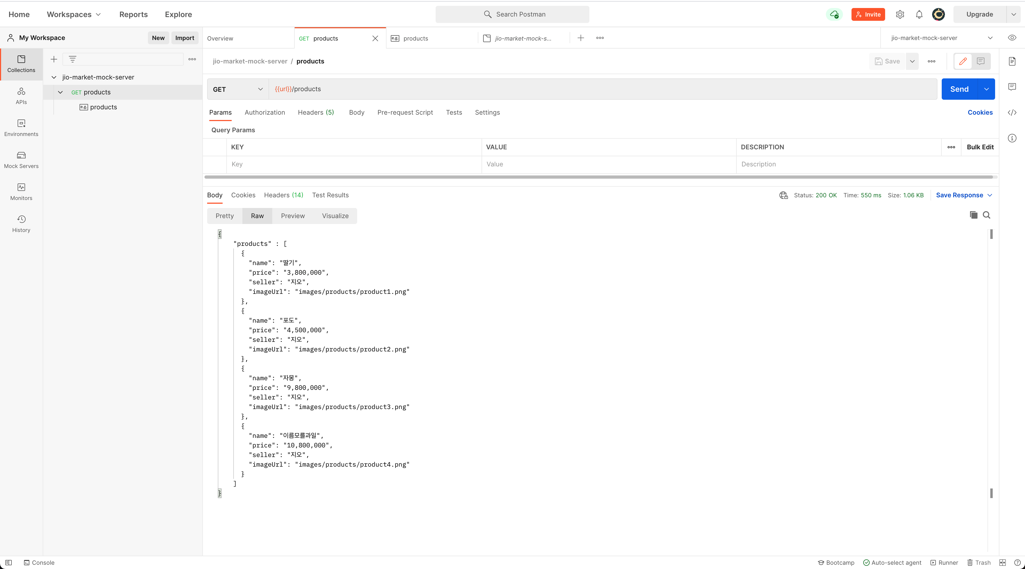Viewport: 1025px width, 569px height.
Task: Open the GET method dropdown
Action: click(x=238, y=89)
